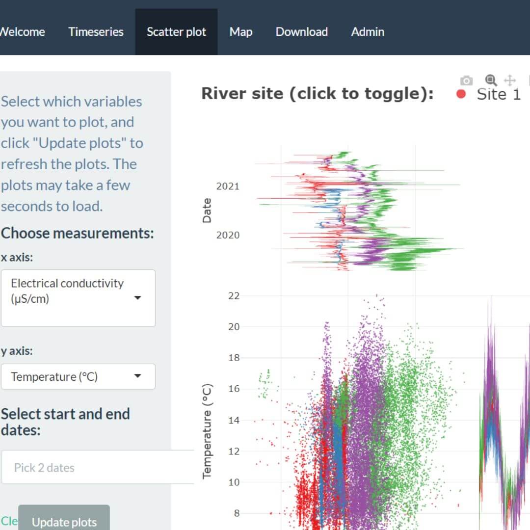Click the camera download-plot-as-image icon
This screenshot has width=530, height=530.
466,80
